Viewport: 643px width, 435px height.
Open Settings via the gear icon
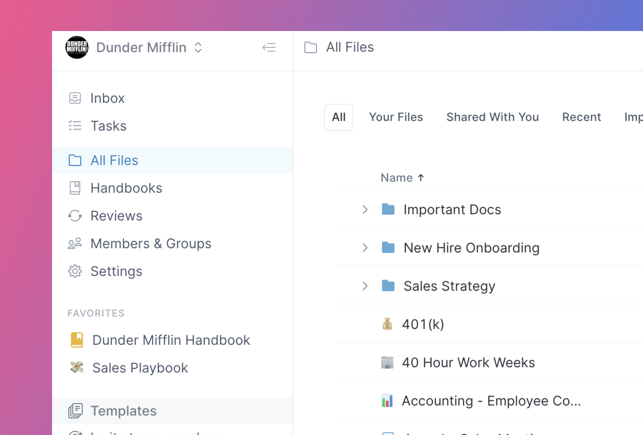[75, 271]
